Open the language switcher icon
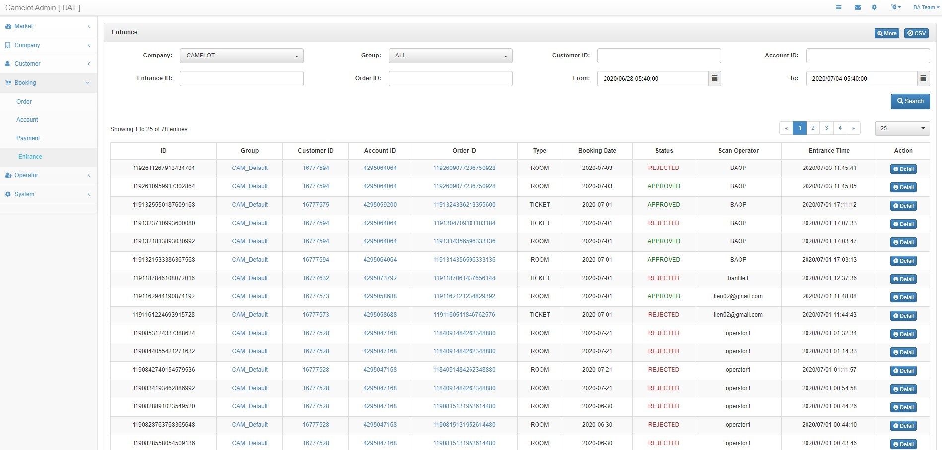 896,7
